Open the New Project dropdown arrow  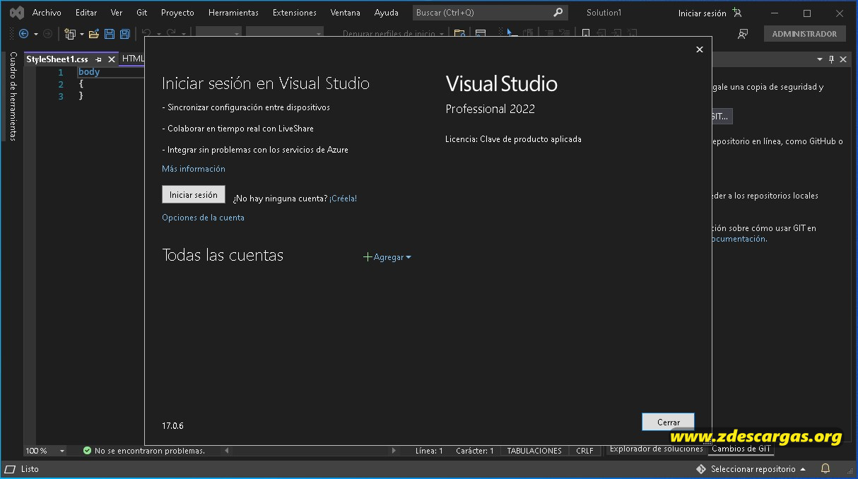coord(81,34)
